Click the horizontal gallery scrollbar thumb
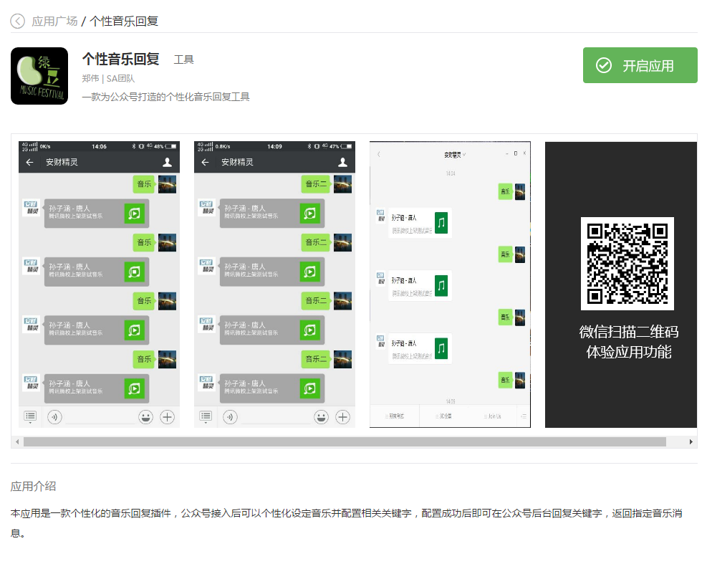The image size is (707, 569). (345, 441)
